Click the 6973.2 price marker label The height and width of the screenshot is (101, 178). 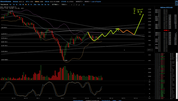(150, 50)
